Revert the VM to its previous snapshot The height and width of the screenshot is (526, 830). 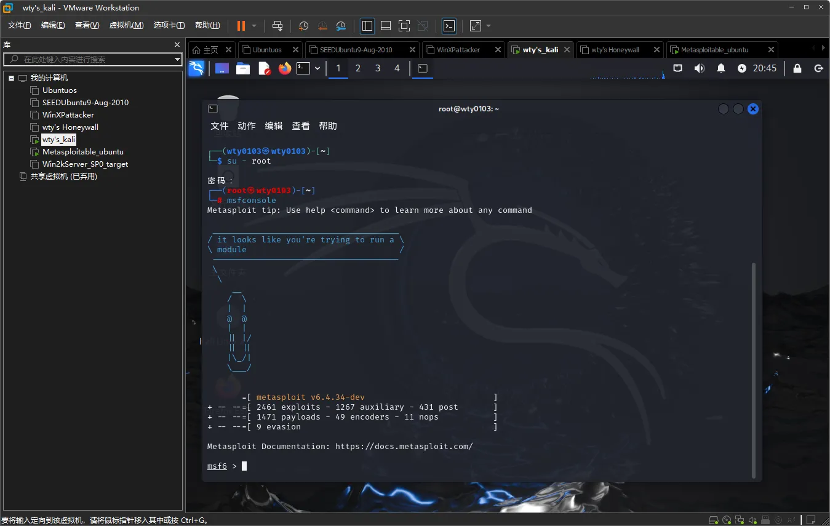[x=322, y=26]
